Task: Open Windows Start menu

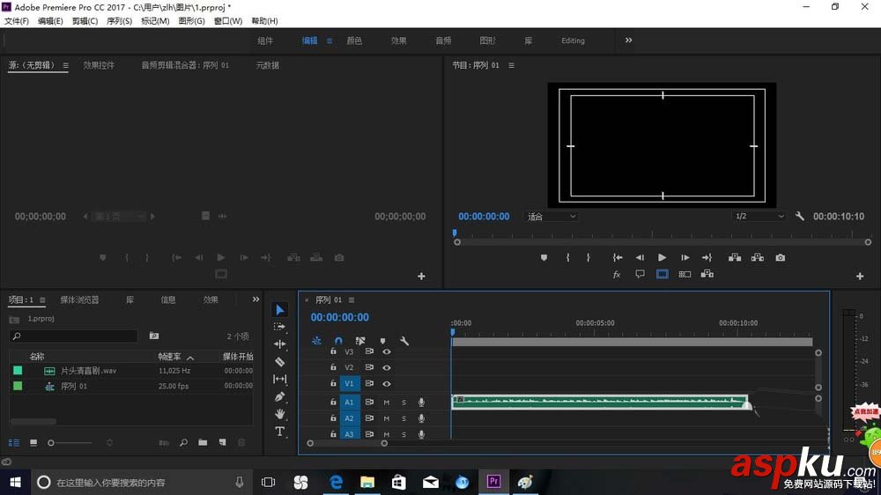Action: coord(16,482)
